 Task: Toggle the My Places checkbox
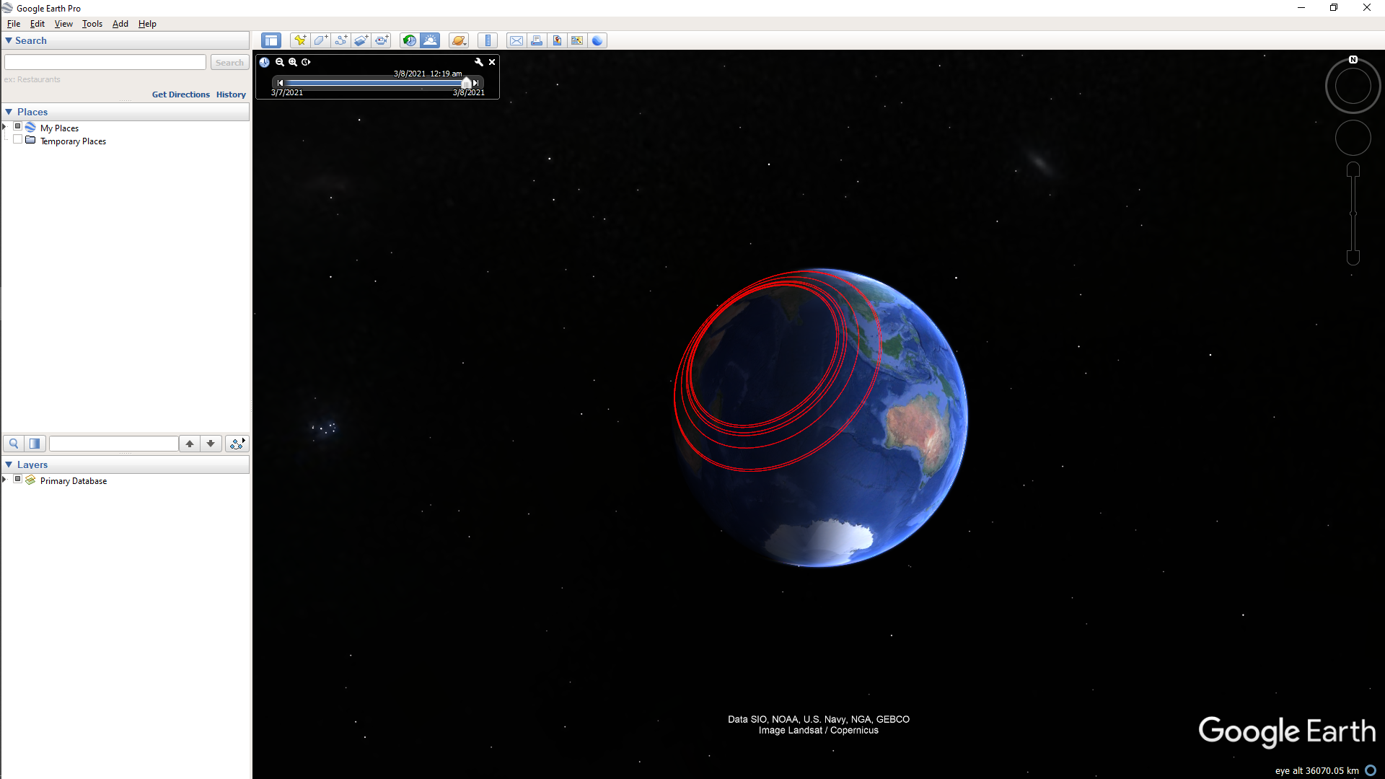(18, 126)
